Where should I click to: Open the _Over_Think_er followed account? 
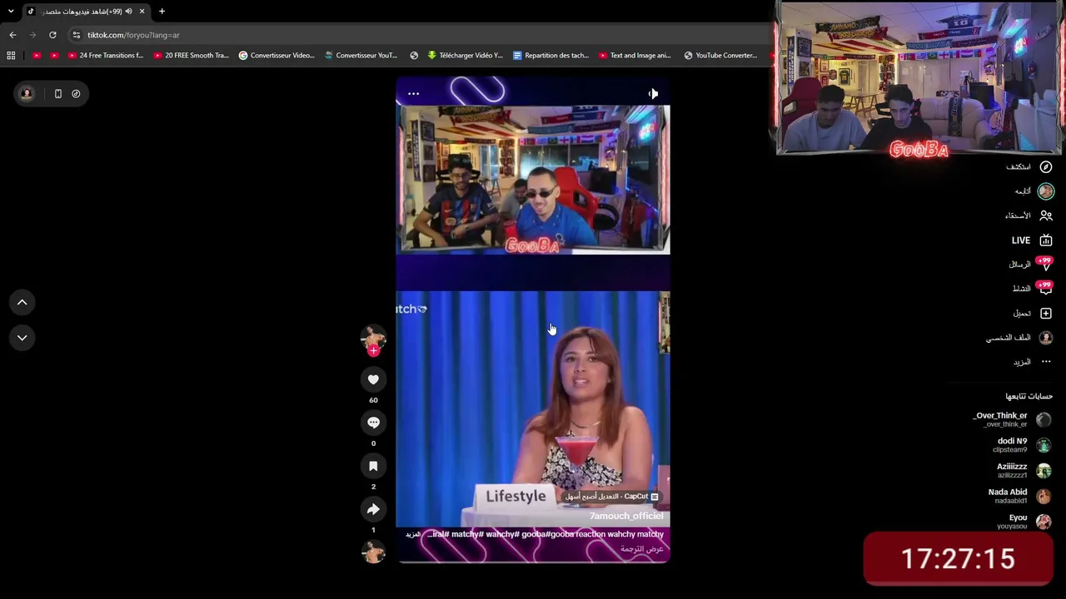pyautogui.click(x=1012, y=419)
